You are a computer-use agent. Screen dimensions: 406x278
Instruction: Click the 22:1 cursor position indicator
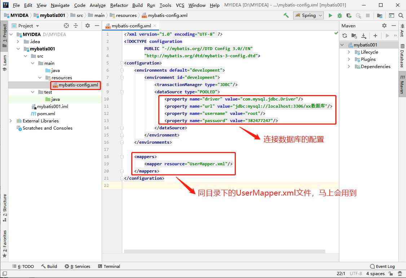[x=341, y=273]
